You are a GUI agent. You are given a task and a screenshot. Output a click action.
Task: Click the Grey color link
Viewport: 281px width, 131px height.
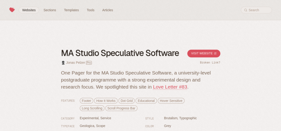pyautogui.click(x=167, y=126)
